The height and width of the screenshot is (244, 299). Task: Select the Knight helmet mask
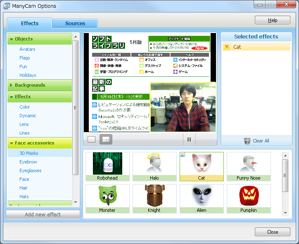click(154, 199)
